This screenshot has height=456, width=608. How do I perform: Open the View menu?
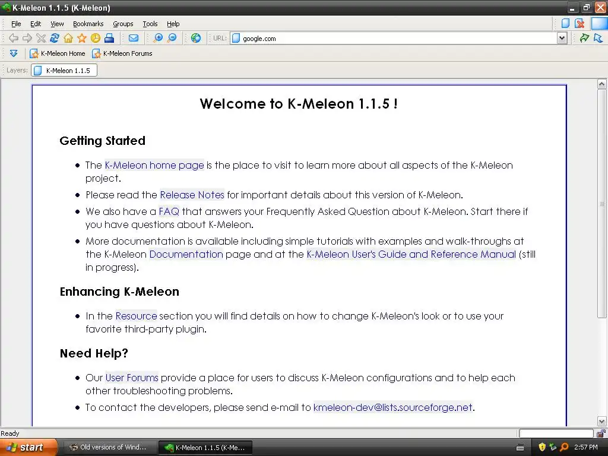[x=57, y=24]
